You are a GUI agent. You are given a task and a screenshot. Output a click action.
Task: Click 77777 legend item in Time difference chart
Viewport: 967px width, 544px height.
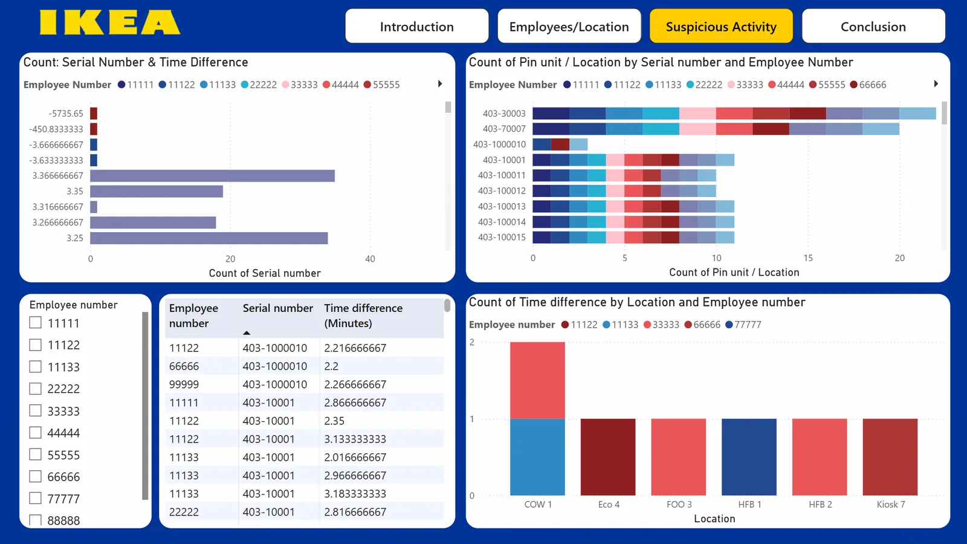pos(743,325)
